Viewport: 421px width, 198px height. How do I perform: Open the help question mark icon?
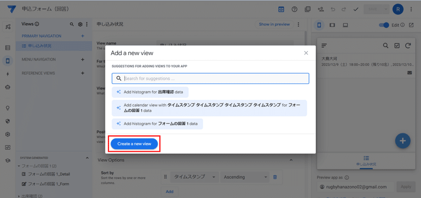[294, 9]
